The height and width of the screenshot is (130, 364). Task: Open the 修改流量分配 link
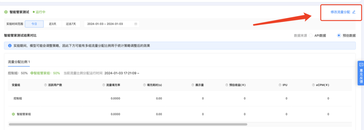pos(340,12)
